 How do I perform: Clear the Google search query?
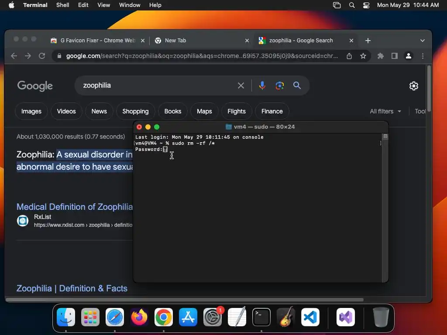[241, 85]
